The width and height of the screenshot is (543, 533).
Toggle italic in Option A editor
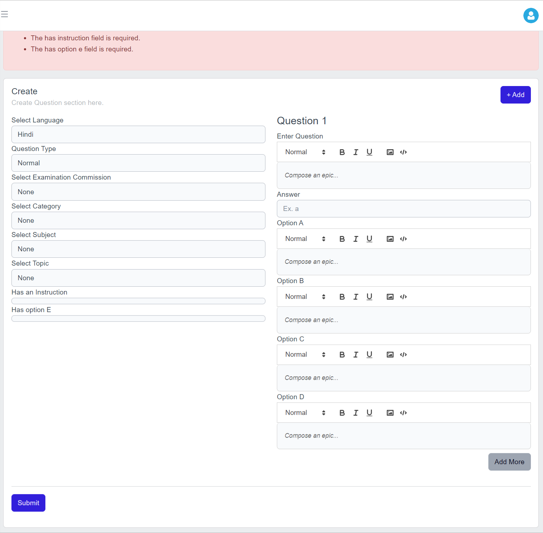tap(355, 239)
